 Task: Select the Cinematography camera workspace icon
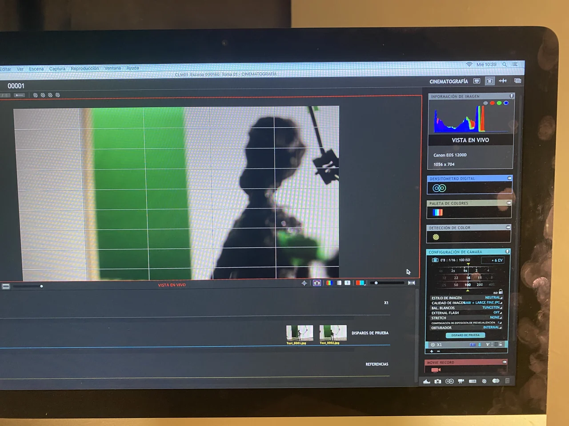coord(489,81)
